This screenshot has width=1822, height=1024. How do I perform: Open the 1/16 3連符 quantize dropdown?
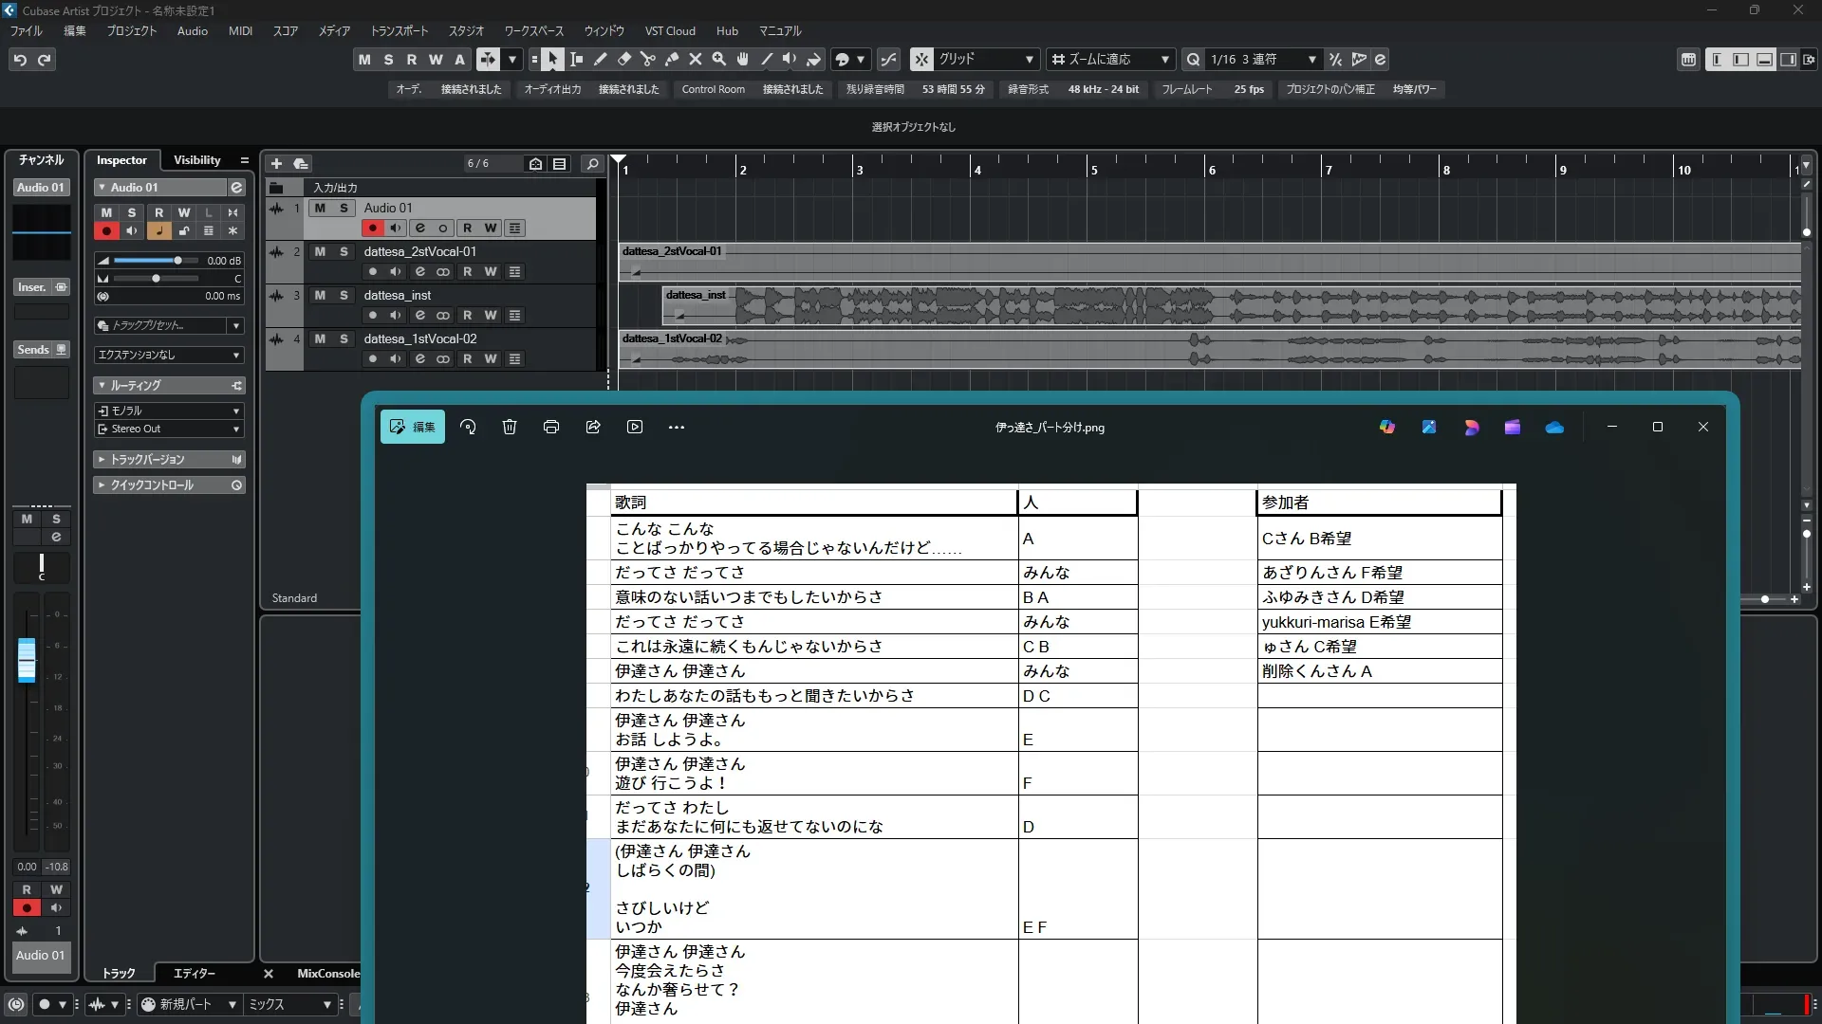tap(1311, 60)
